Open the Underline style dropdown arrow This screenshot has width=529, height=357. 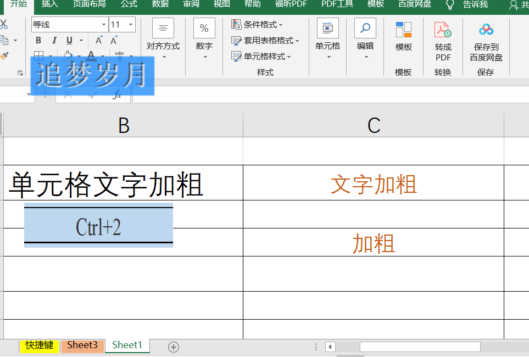(x=81, y=41)
